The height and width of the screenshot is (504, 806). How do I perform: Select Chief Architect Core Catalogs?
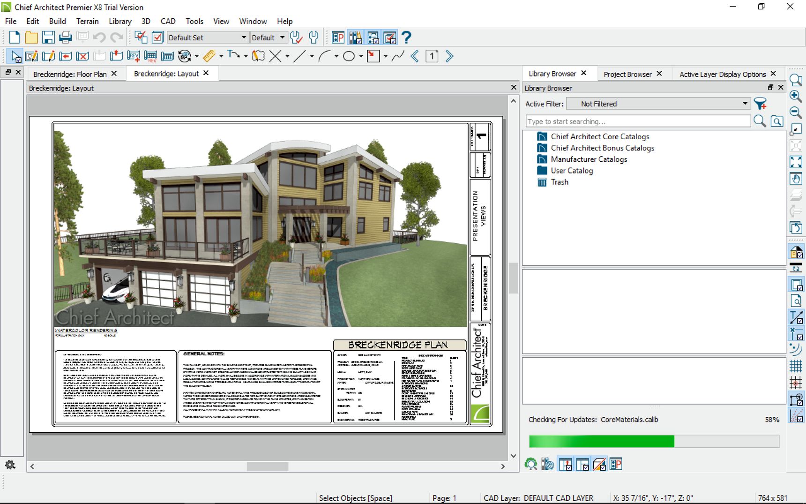600,136
